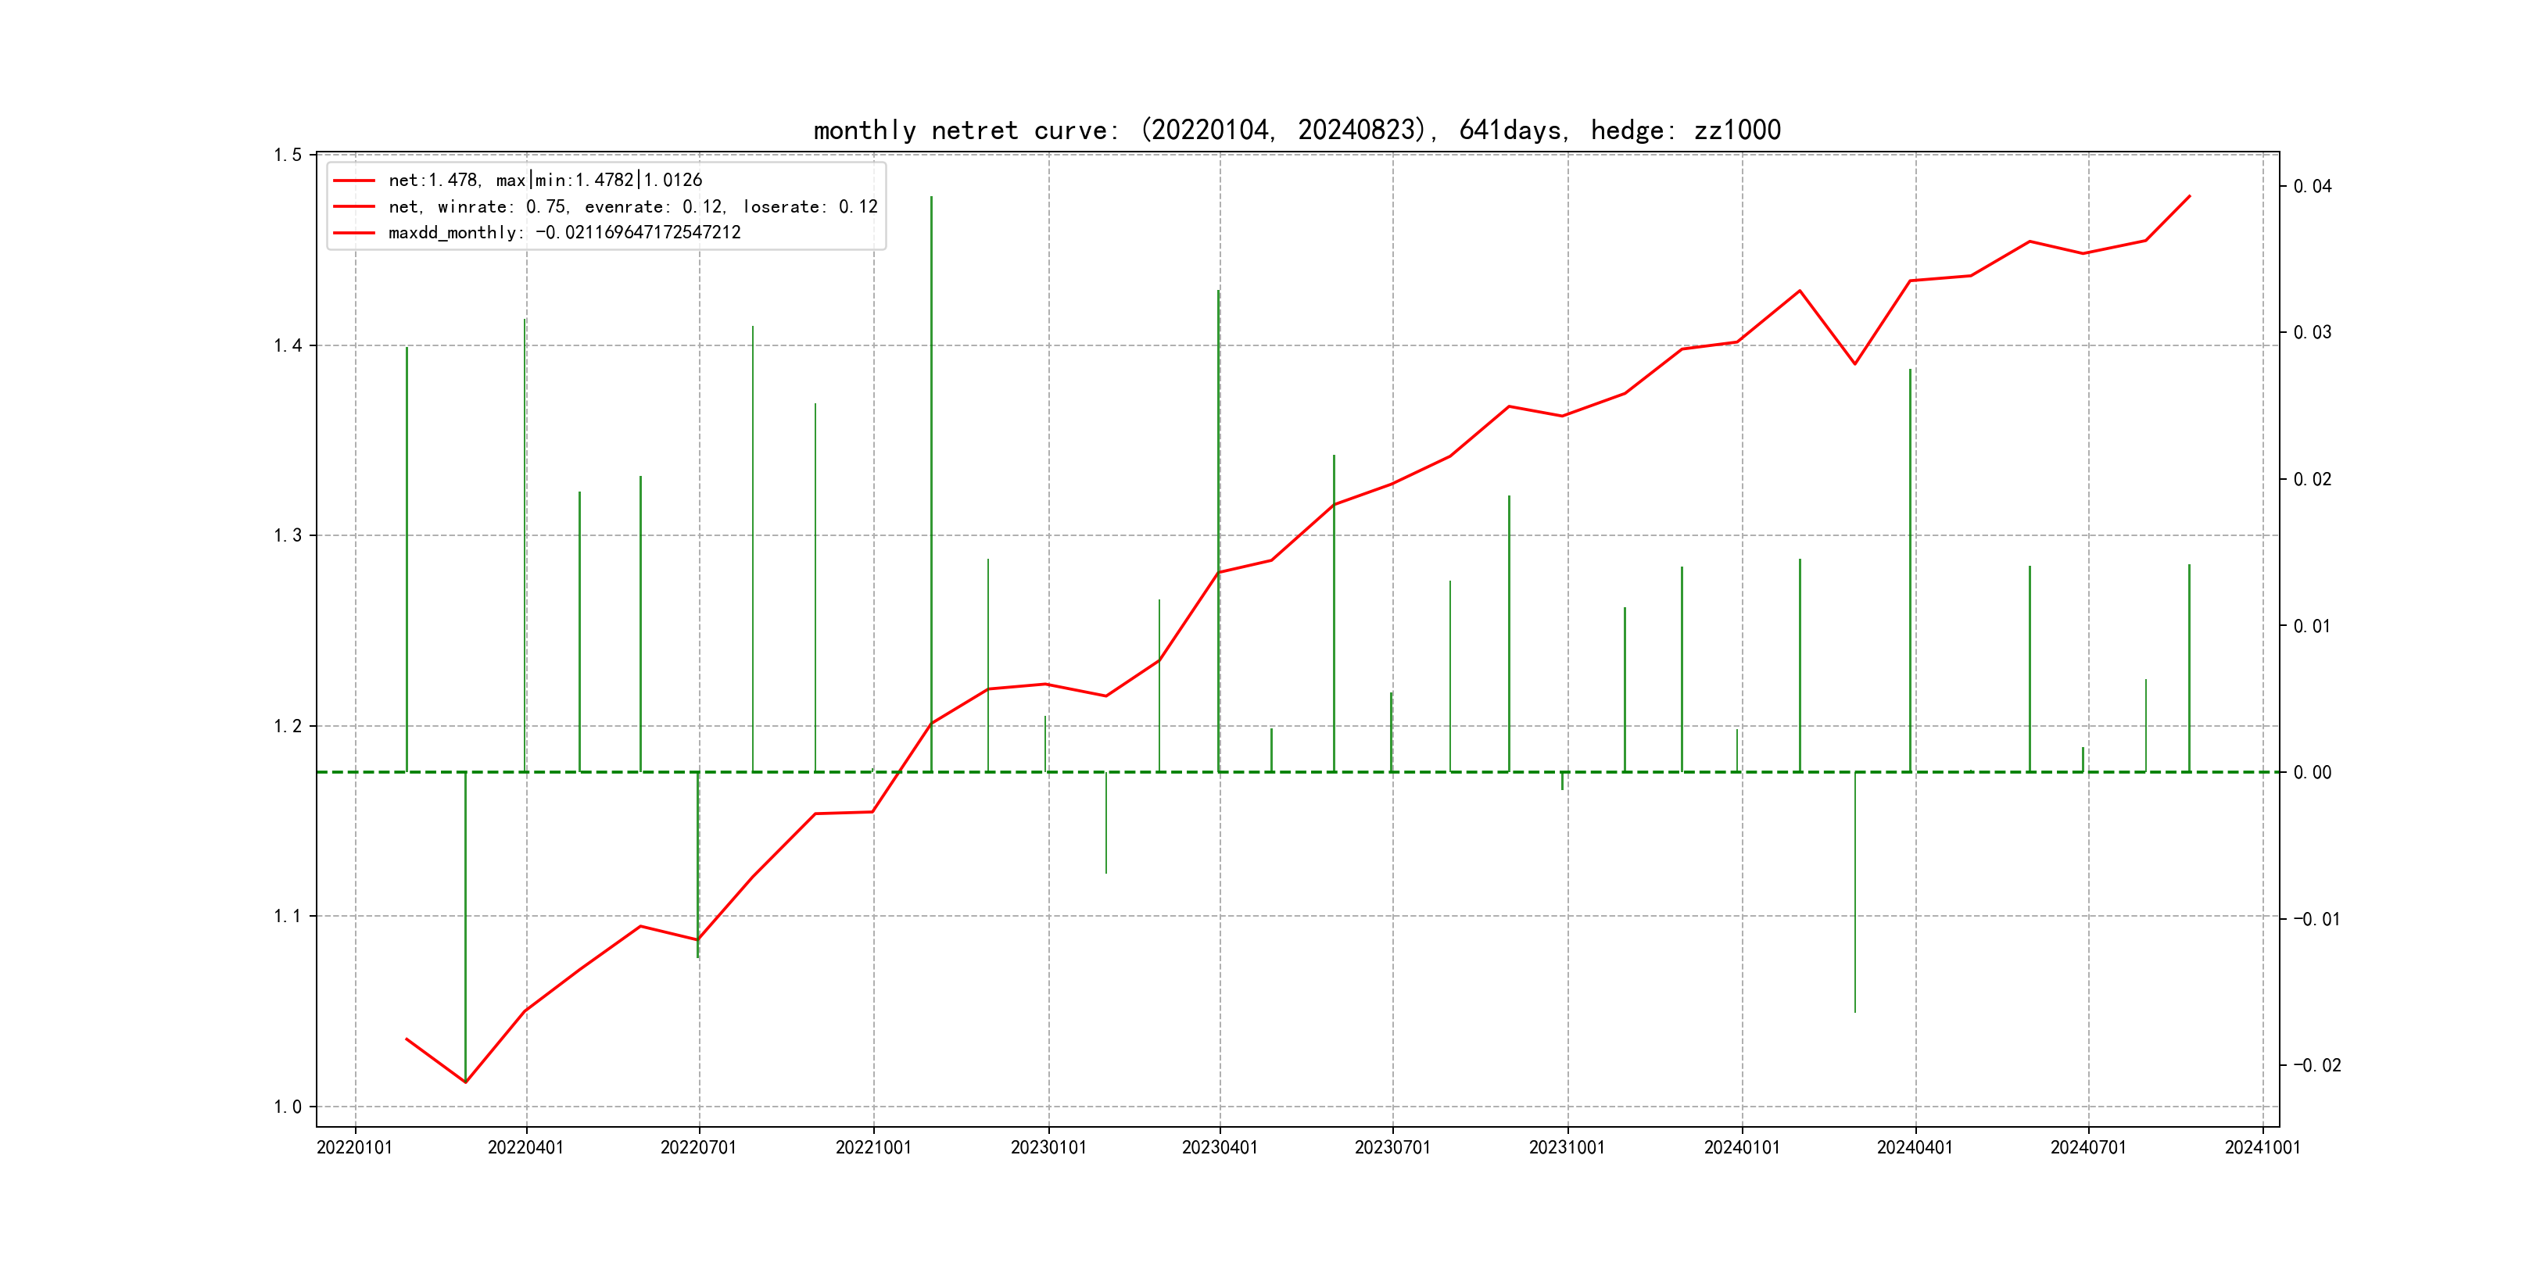Click the 1.3 left y-axis label

pyautogui.click(x=288, y=535)
